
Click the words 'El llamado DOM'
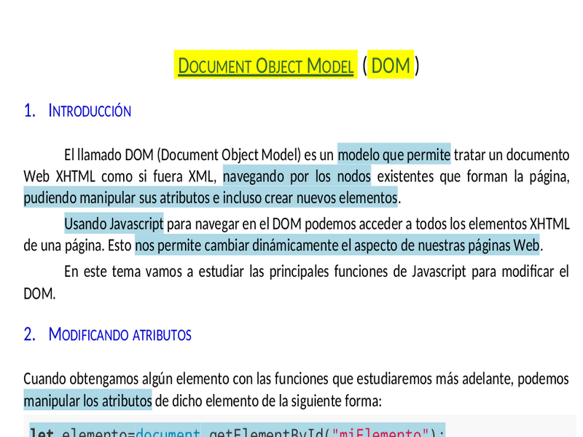tap(109, 154)
